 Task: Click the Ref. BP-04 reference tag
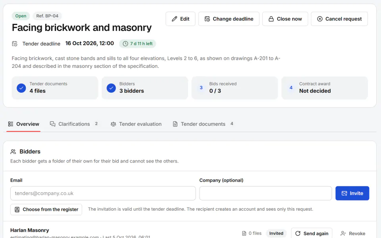[47, 16]
